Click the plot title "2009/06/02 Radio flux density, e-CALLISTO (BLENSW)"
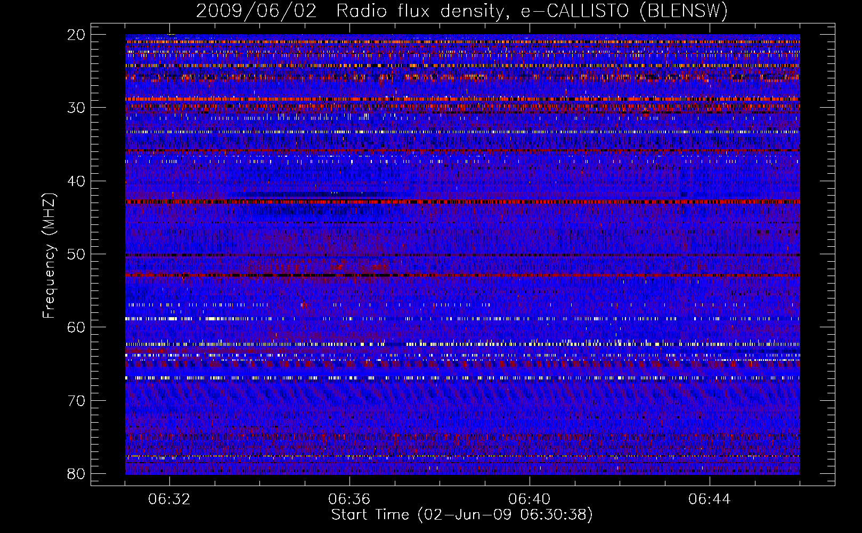 click(462, 11)
